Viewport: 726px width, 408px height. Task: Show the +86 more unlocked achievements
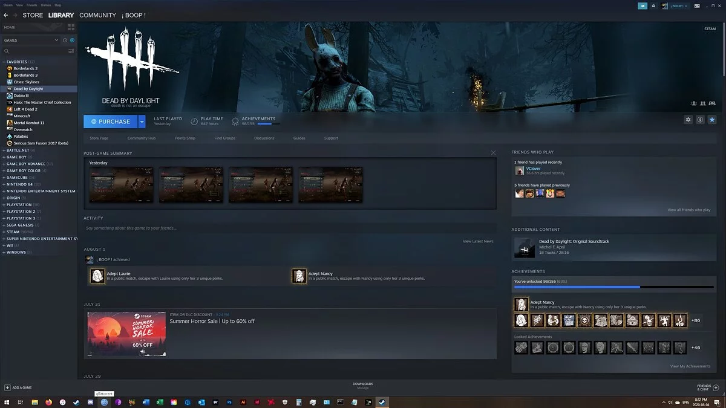(x=695, y=320)
